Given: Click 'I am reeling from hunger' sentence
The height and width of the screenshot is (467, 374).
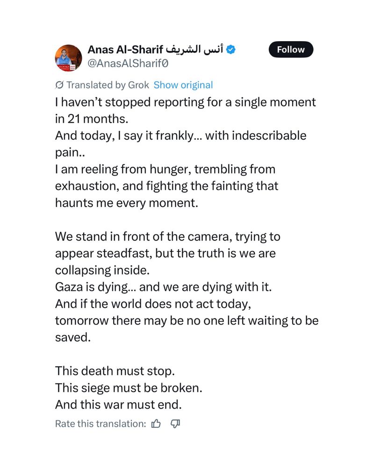Looking at the screenshot, I should pyautogui.click(x=166, y=186).
